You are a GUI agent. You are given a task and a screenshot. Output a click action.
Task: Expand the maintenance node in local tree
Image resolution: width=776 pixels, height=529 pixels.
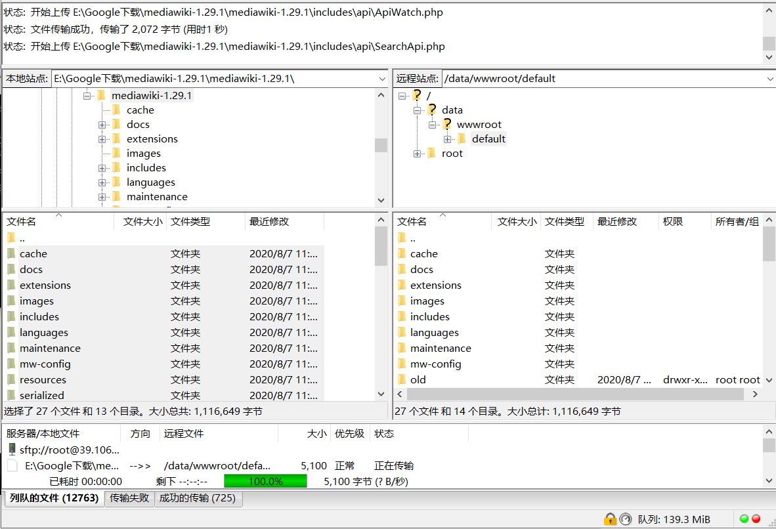click(102, 197)
